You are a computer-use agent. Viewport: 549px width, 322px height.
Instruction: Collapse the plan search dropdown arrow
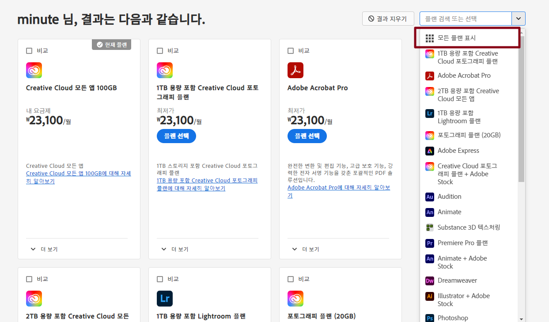pyautogui.click(x=519, y=19)
